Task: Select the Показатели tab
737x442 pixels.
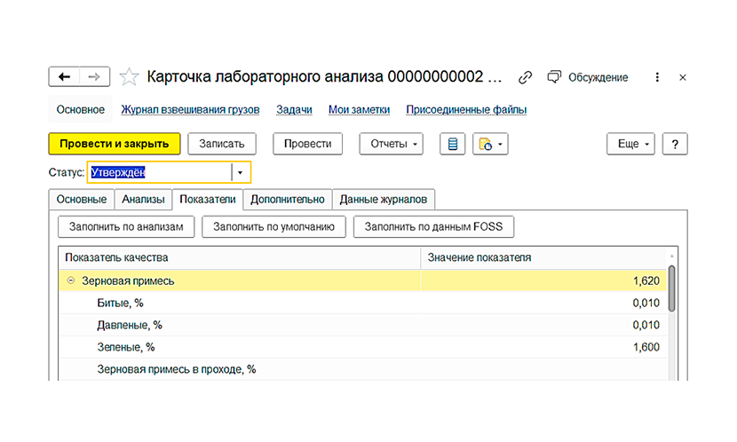Action: [x=208, y=200]
